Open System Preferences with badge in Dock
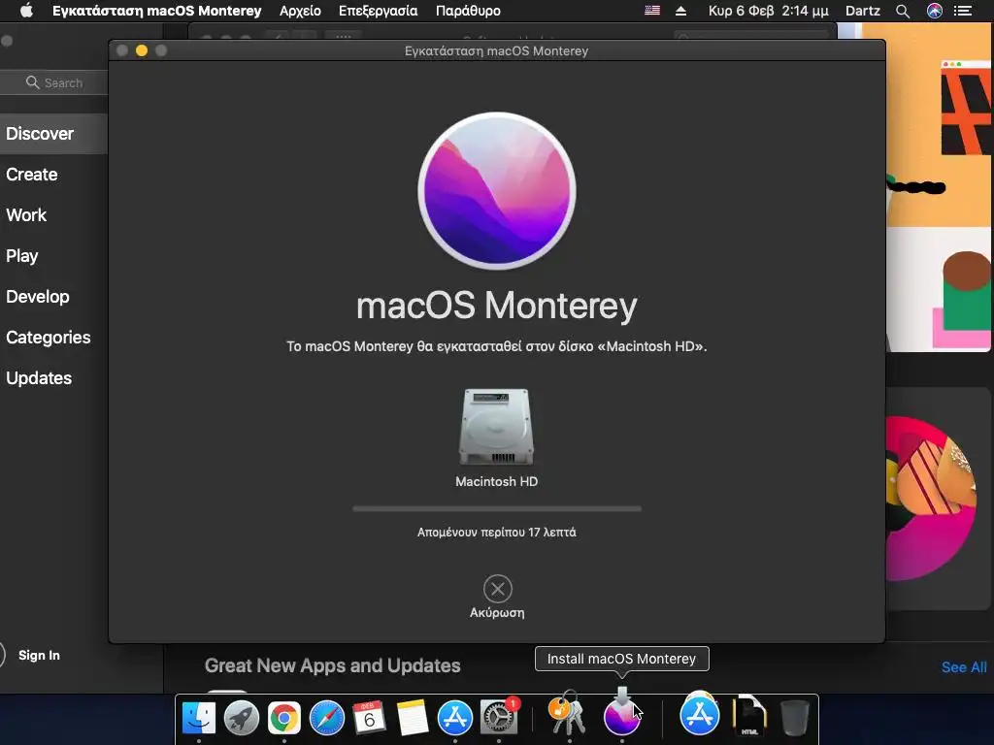 [499, 717]
